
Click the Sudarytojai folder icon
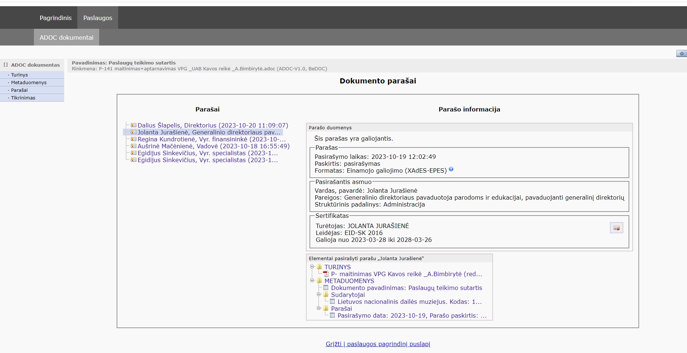point(326,295)
